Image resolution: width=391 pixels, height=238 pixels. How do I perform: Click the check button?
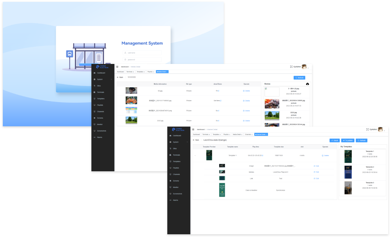pyautogui.click(x=335, y=140)
